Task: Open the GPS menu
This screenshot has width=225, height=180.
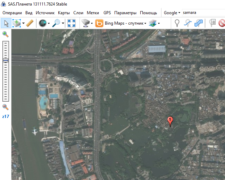Action: coord(107,13)
